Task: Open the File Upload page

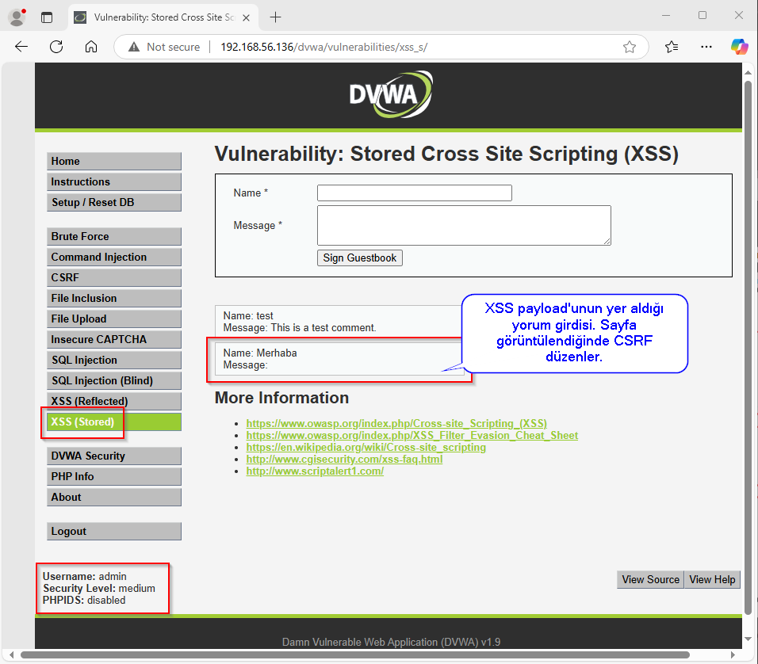Action: click(x=114, y=319)
